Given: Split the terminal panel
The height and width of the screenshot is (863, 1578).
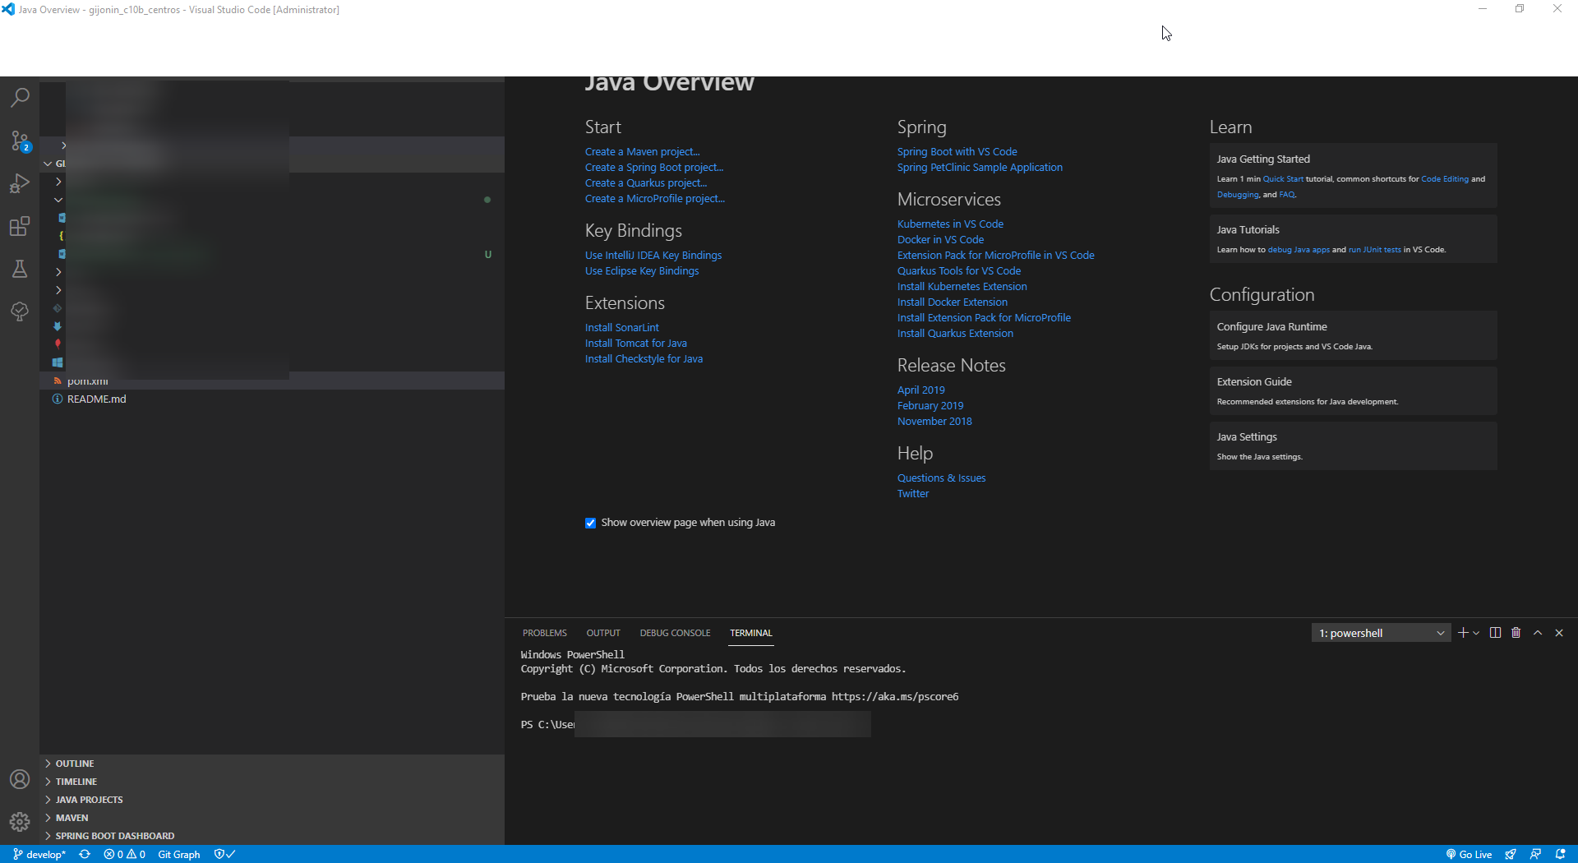Looking at the screenshot, I should [1495, 633].
